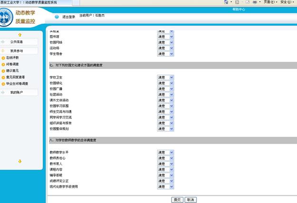Expand the 公共信息 sidebar section
Image resolution: width=297 pixels, height=203 pixels.
[x=19, y=42]
